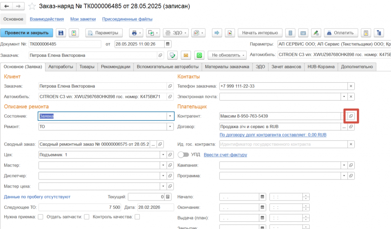The height and width of the screenshot is (229, 391).
Task: Click the email envelope icon
Action: [186, 55]
